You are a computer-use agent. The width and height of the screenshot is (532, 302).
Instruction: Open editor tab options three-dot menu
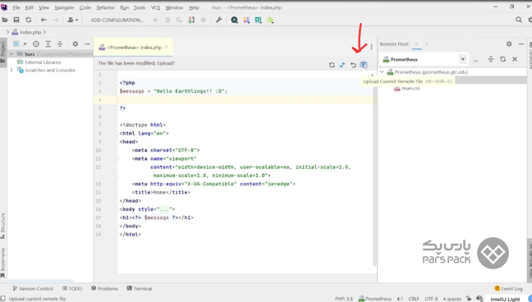(x=372, y=47)
